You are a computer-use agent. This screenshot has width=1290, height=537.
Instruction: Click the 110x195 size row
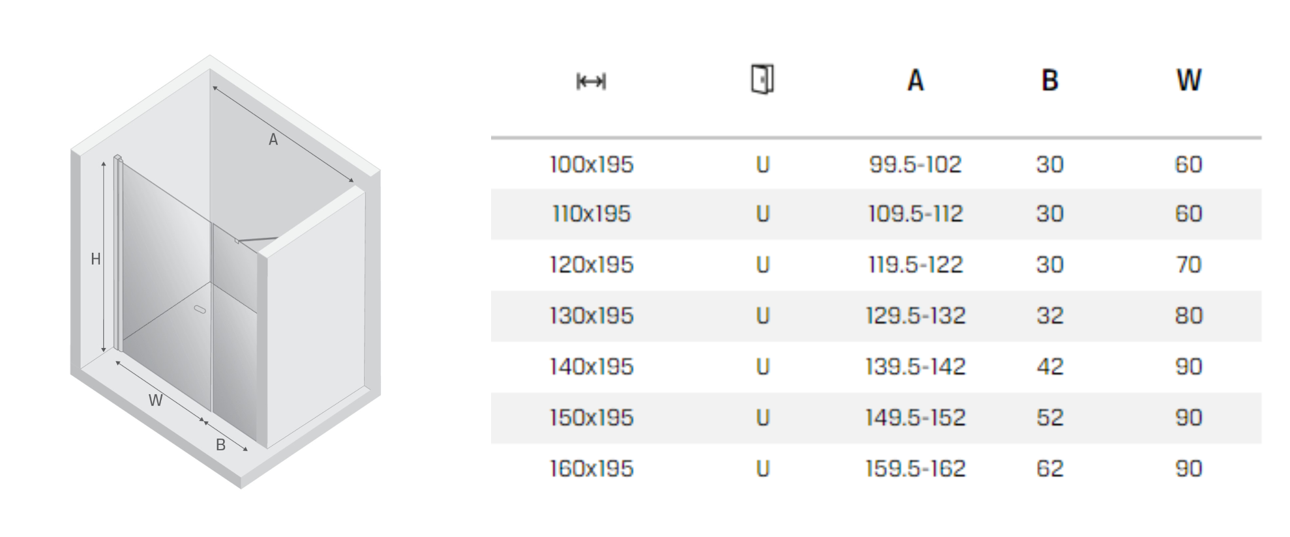coord(876,214)
